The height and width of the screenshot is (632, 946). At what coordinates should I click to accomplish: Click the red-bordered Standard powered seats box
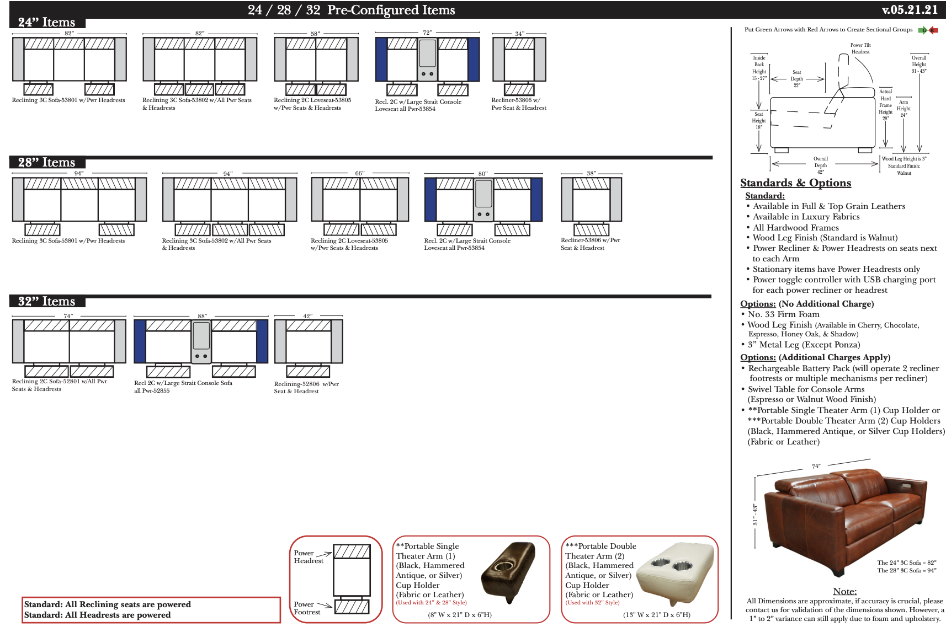151,609
